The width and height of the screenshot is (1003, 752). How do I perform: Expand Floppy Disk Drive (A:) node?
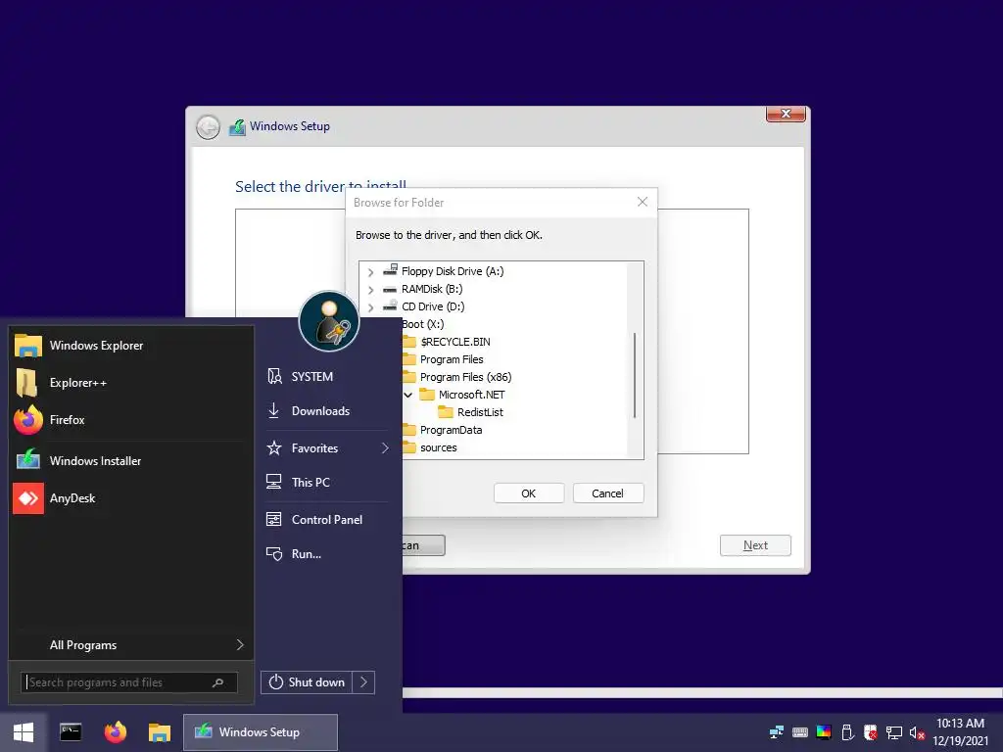370,272
